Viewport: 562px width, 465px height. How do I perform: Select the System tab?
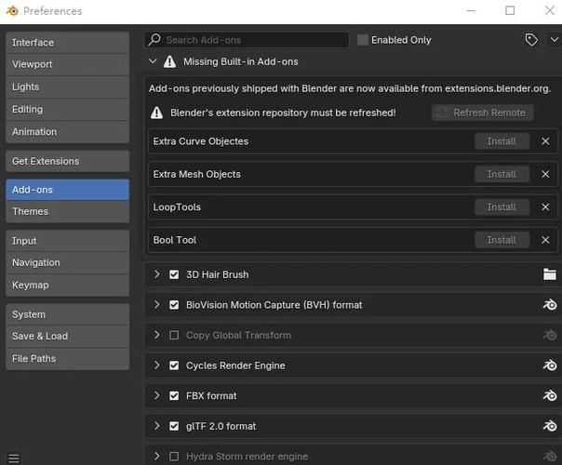[67, 314]
